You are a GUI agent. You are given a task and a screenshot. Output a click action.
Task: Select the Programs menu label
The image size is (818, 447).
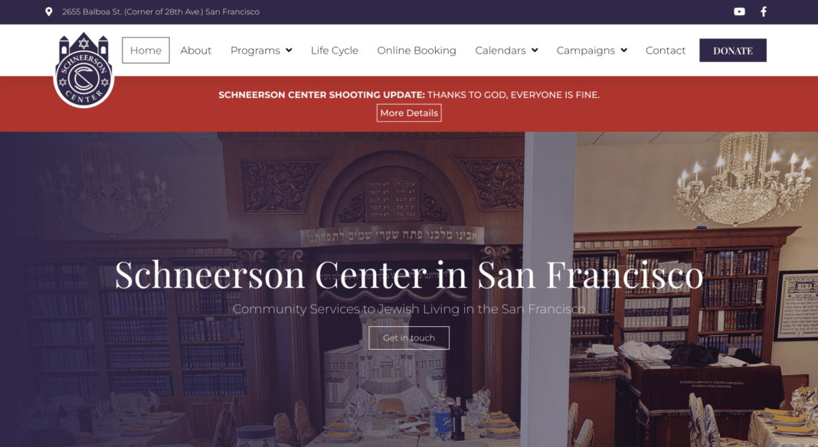pyautogui.click(x=255, y=51)
